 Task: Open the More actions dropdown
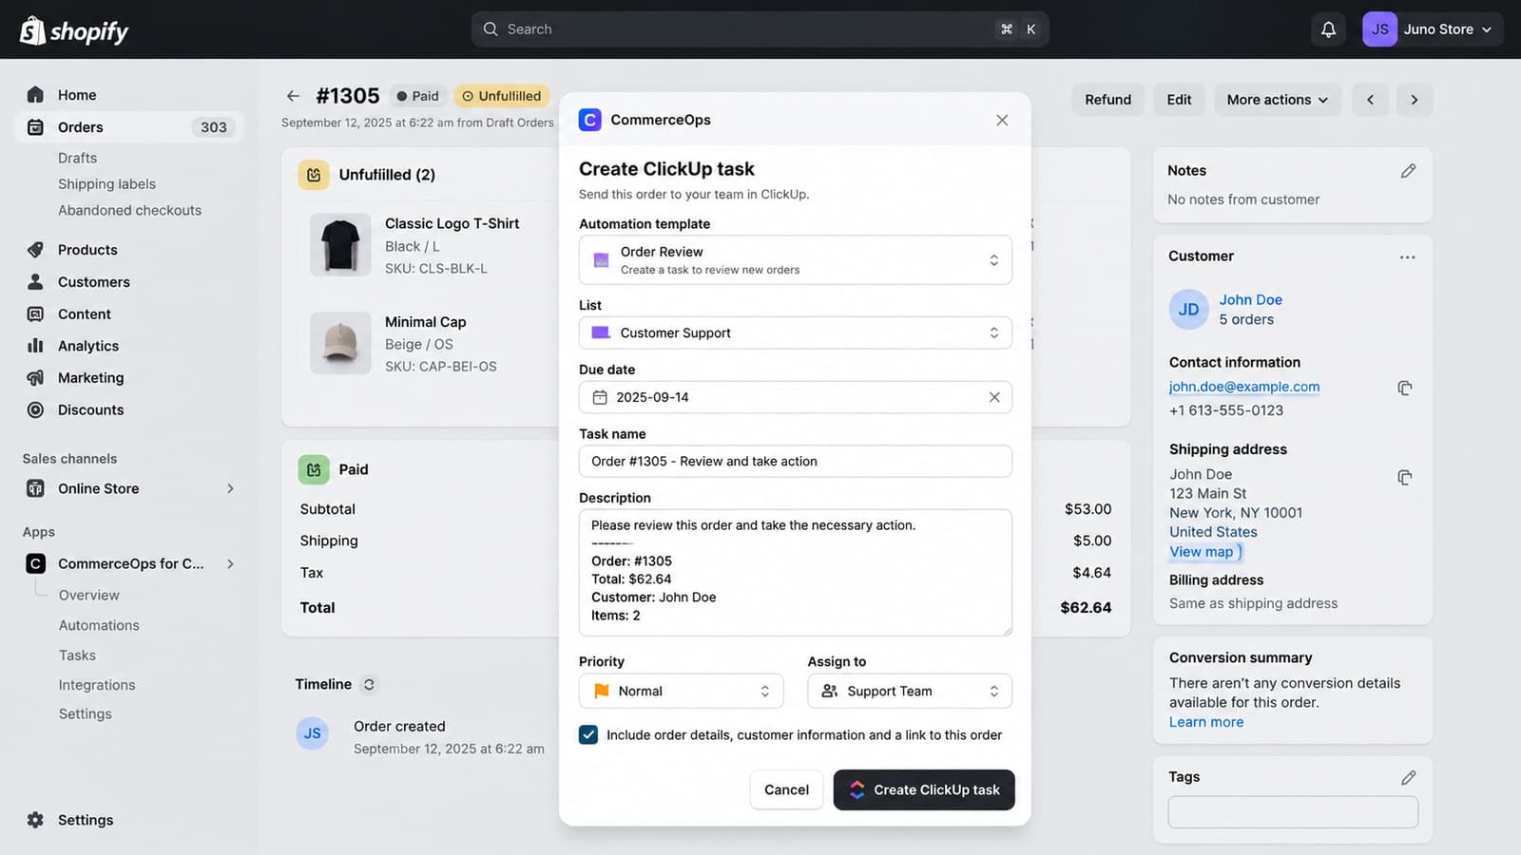tap(1278, 100)
